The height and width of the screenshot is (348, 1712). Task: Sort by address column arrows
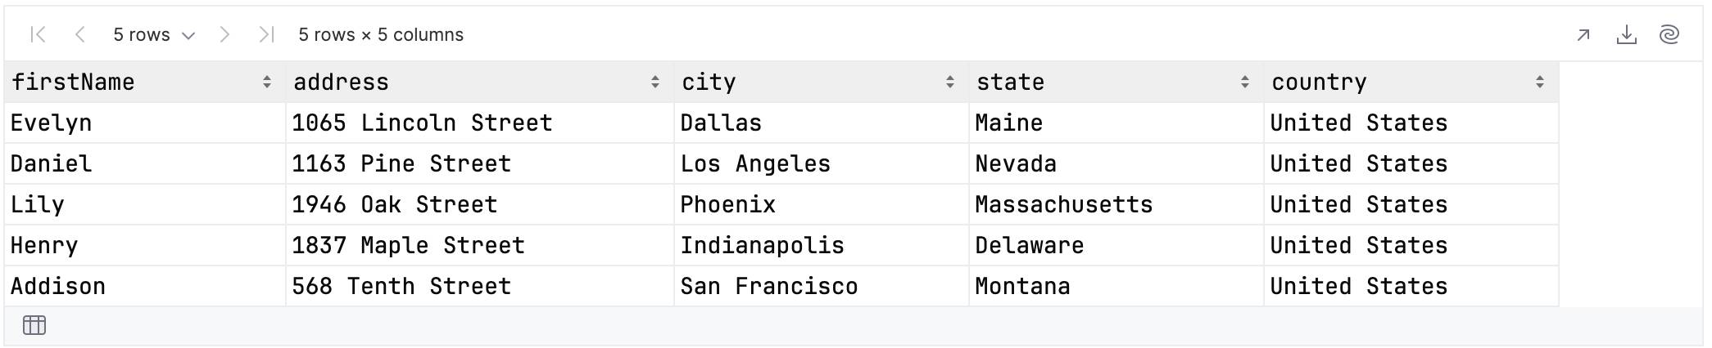655,82
